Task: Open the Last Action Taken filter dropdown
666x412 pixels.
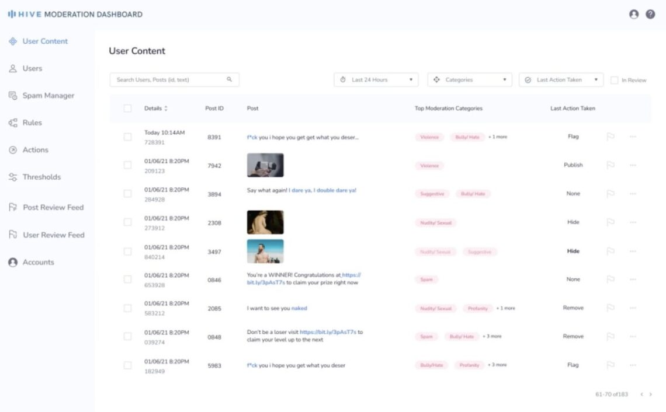Action: pos(560,79)
